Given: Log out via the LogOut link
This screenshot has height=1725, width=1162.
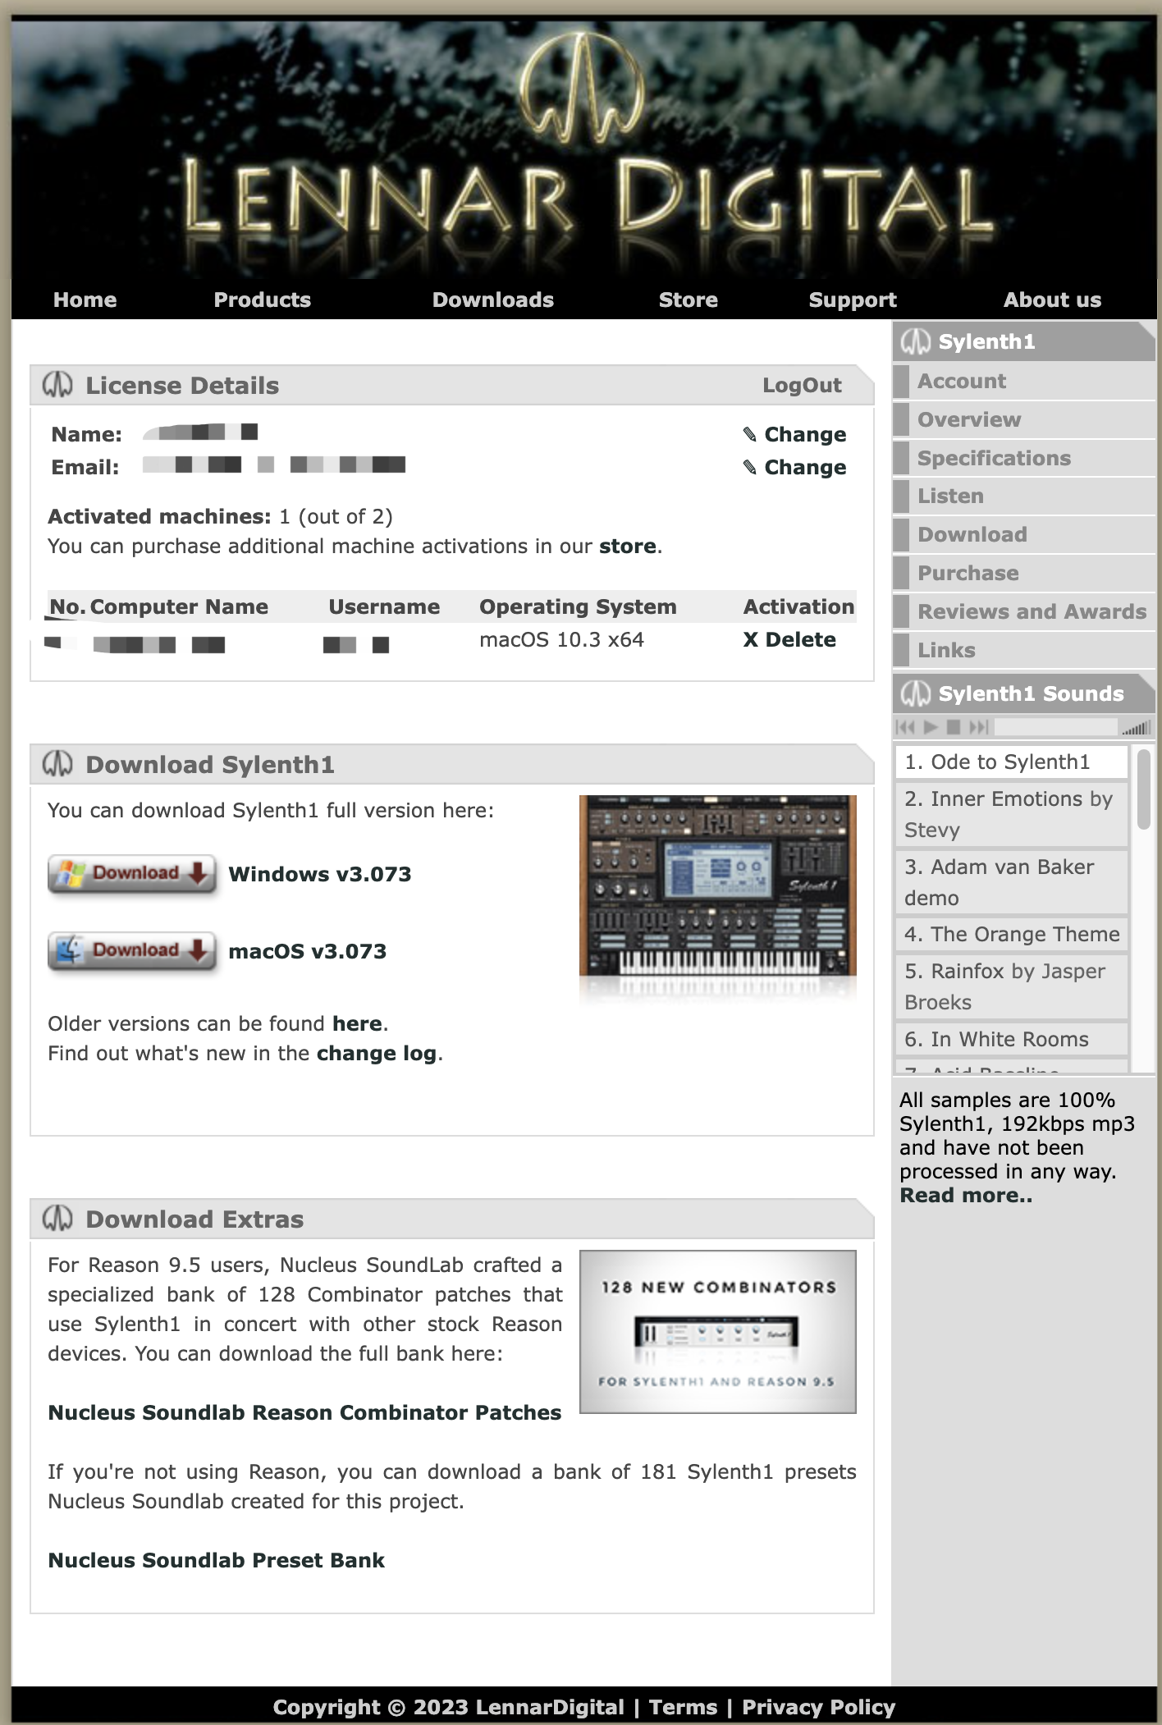Looking at the screenshot, I should click(x=802, y=386).
